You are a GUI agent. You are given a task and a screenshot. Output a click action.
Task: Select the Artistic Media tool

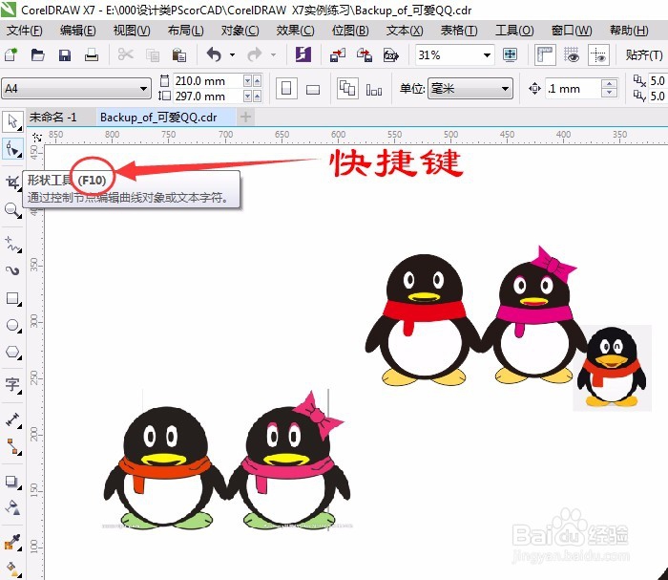point(12,270)
